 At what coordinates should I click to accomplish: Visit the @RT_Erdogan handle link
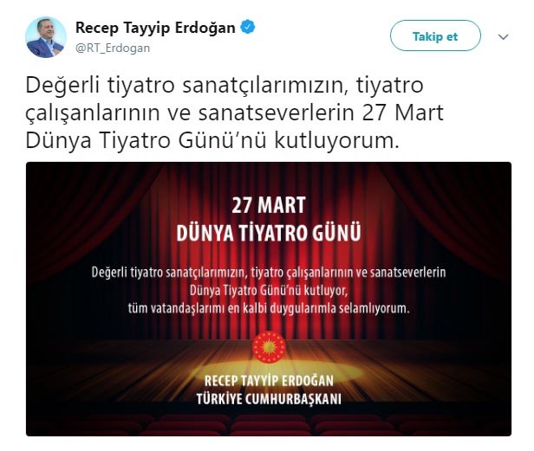coord(113,48)
